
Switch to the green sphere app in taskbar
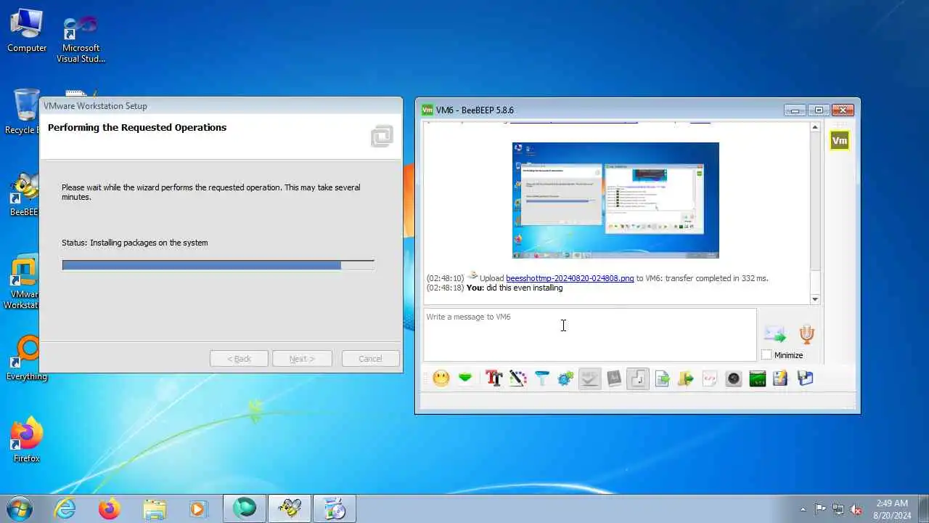coord(245,508)
